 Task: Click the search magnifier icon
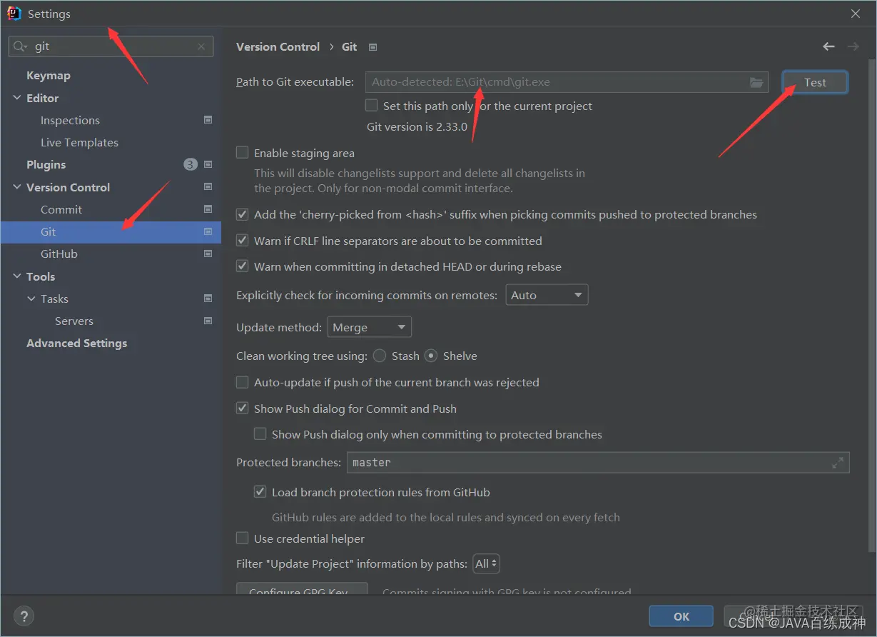(x=20, y=46)
